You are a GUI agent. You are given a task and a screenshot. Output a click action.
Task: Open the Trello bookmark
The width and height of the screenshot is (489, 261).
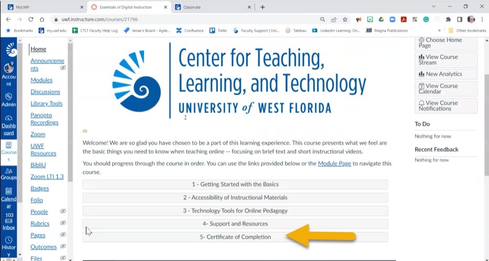218,30
